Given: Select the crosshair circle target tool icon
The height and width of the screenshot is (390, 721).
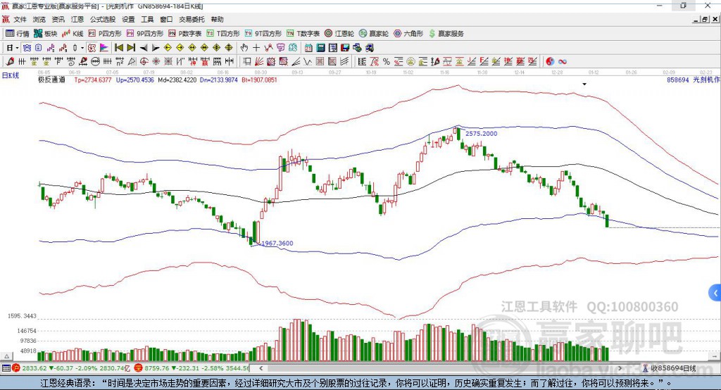Looking at the screenshot, I should (x=144, y=62).
